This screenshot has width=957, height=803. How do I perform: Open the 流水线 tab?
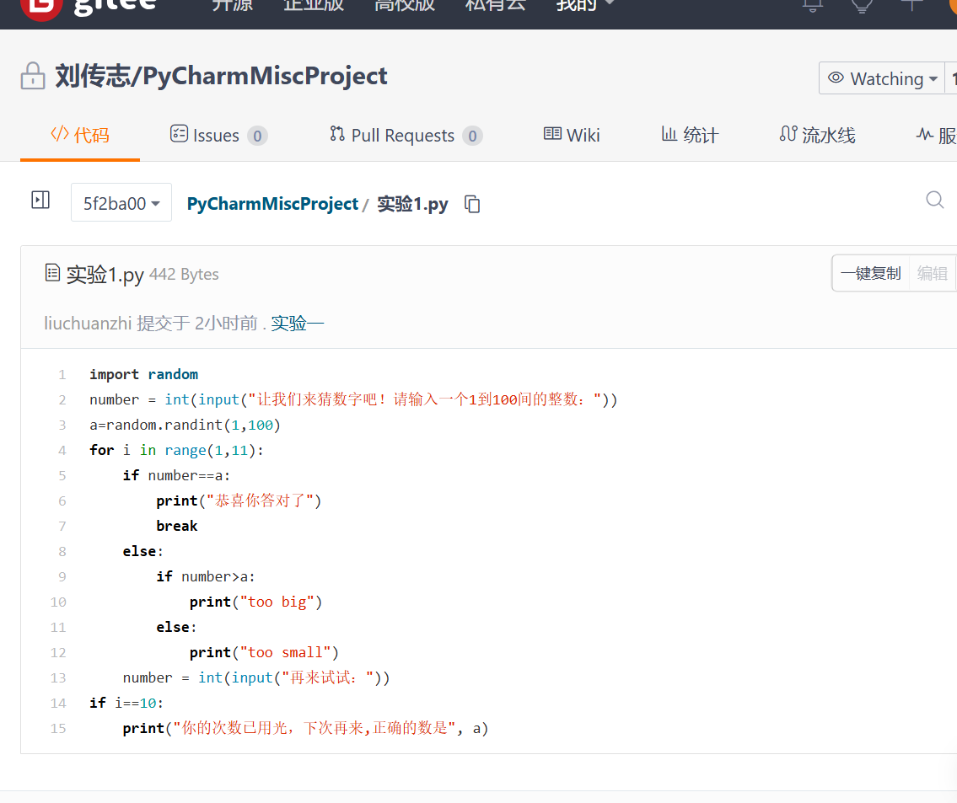point(817,136)
